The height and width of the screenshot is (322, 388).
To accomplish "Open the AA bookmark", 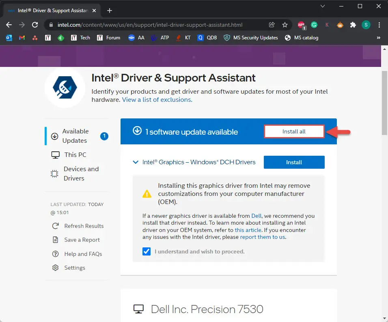I will (x=136, y=38).
